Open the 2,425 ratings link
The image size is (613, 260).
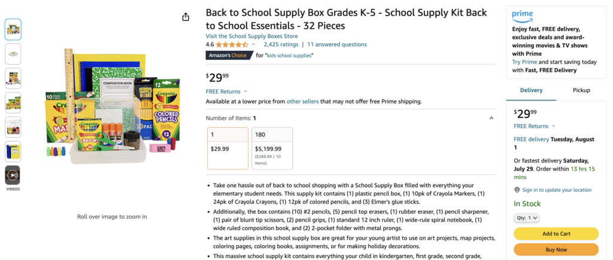(281, 44)
